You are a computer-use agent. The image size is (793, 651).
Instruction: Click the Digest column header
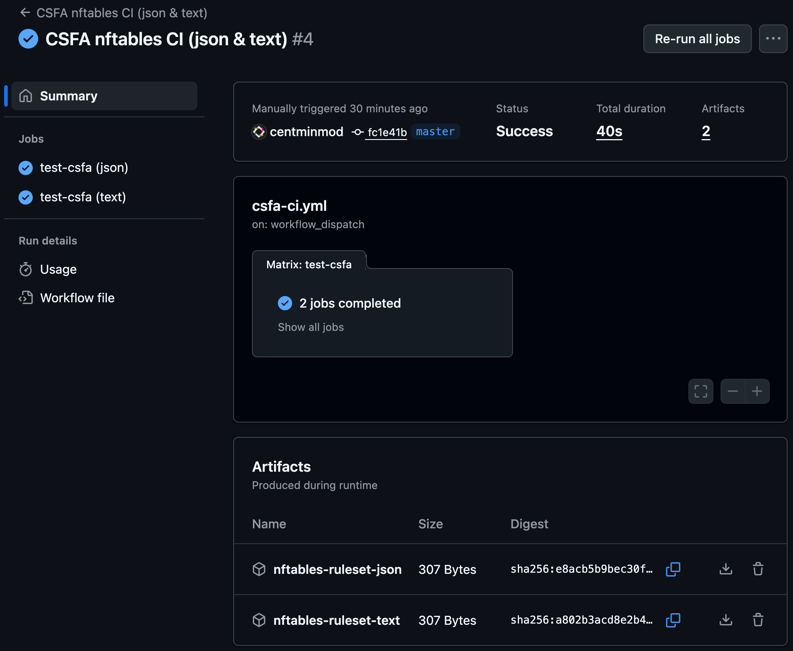click(x=529, y=524)
